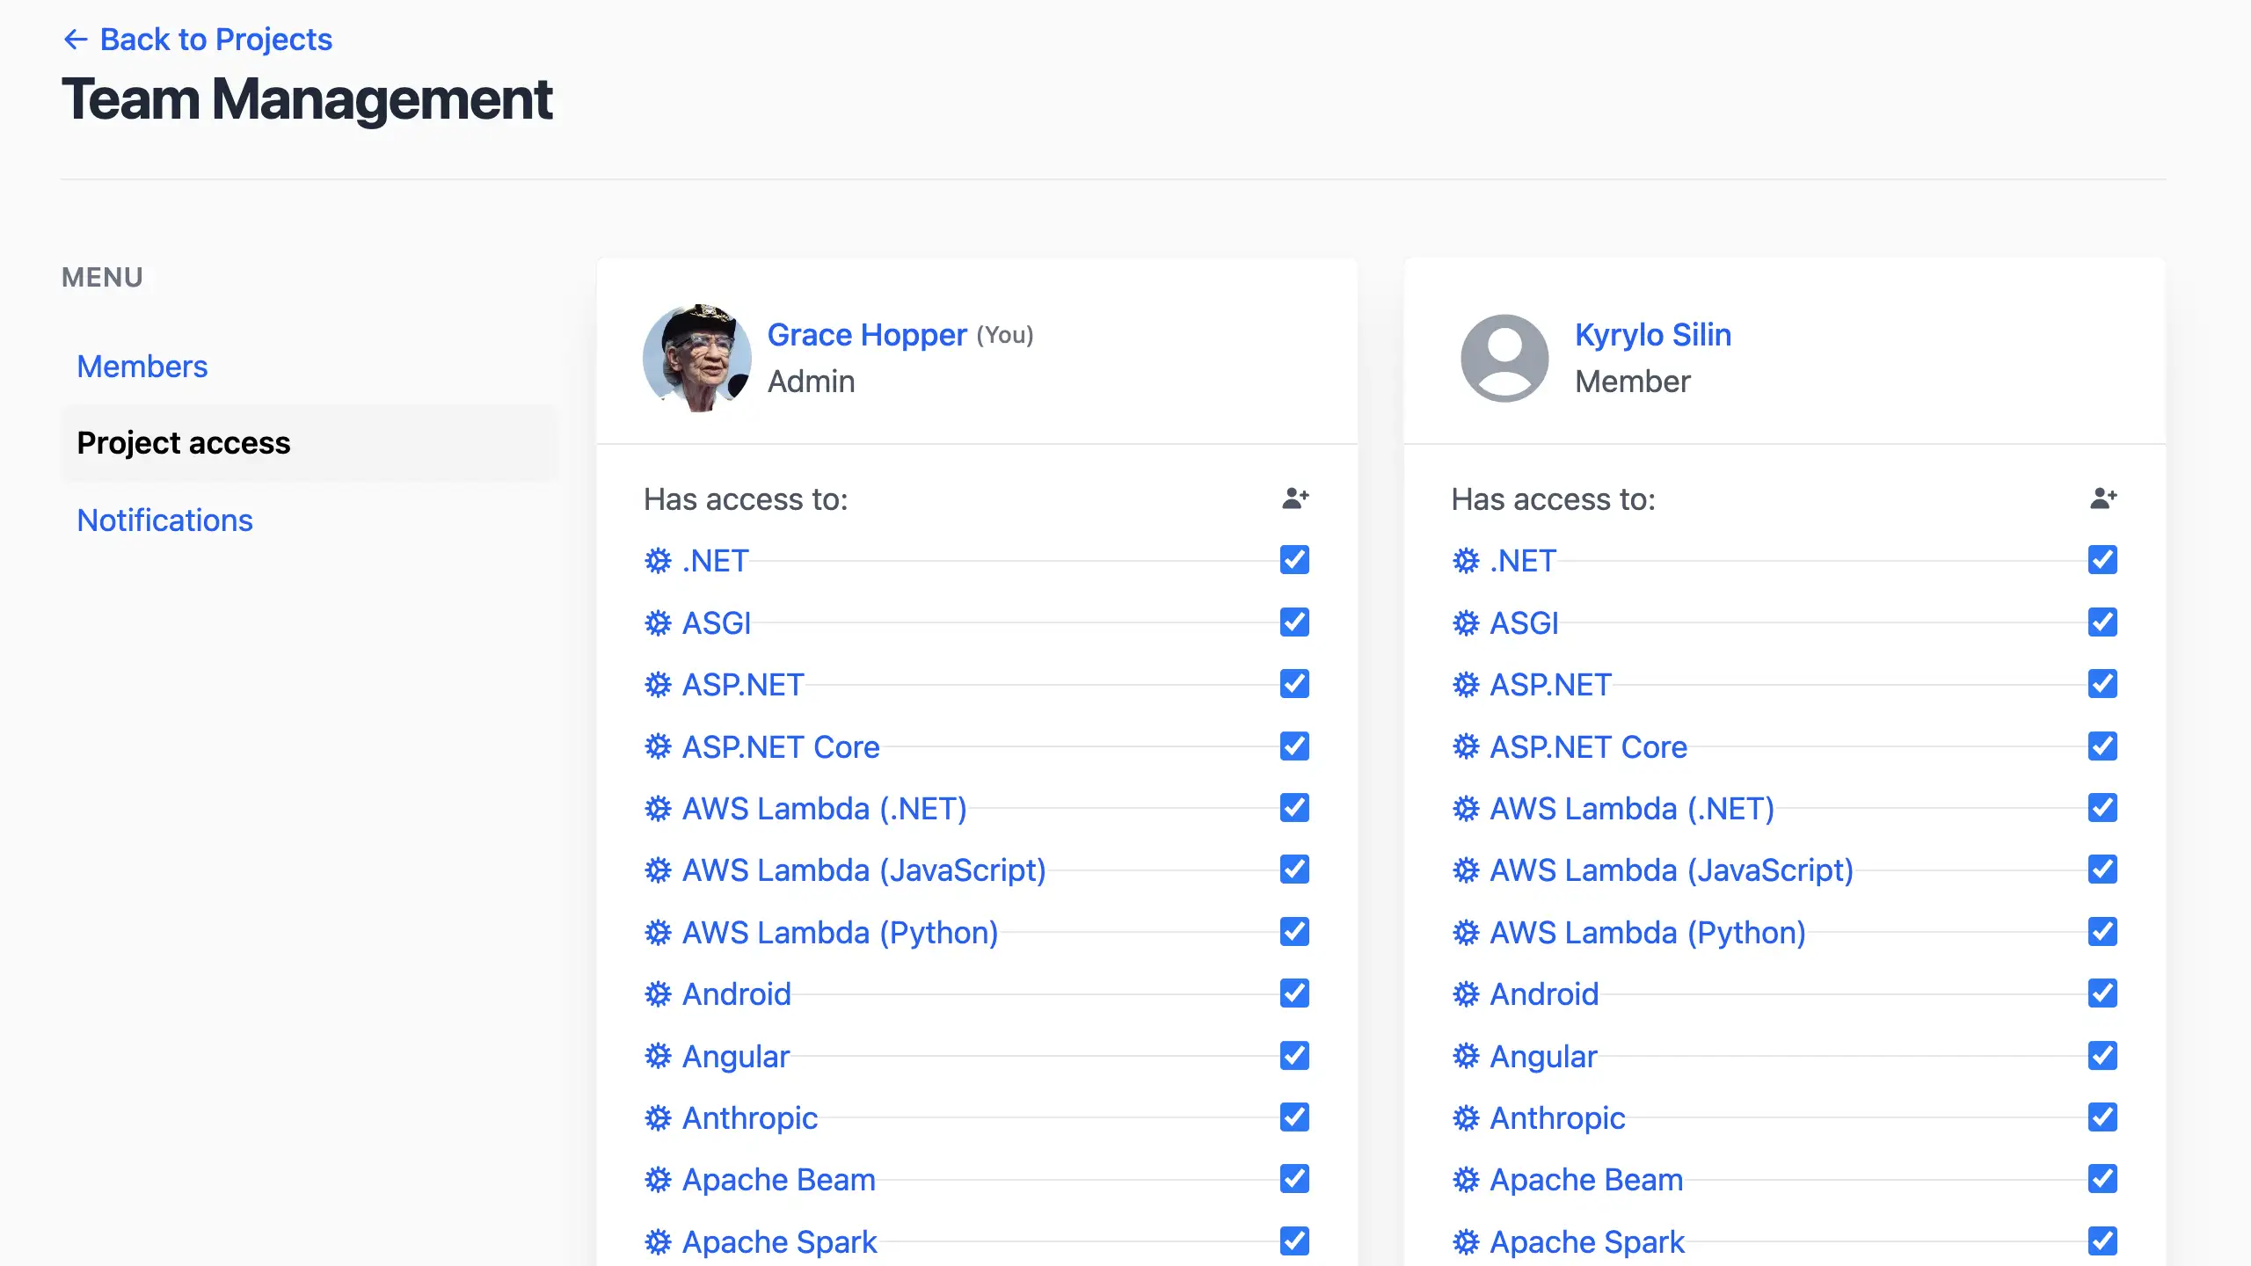
Task: Toggle Android checkbox for Kyrylo Silin
Action: [x=2102, y=993]
